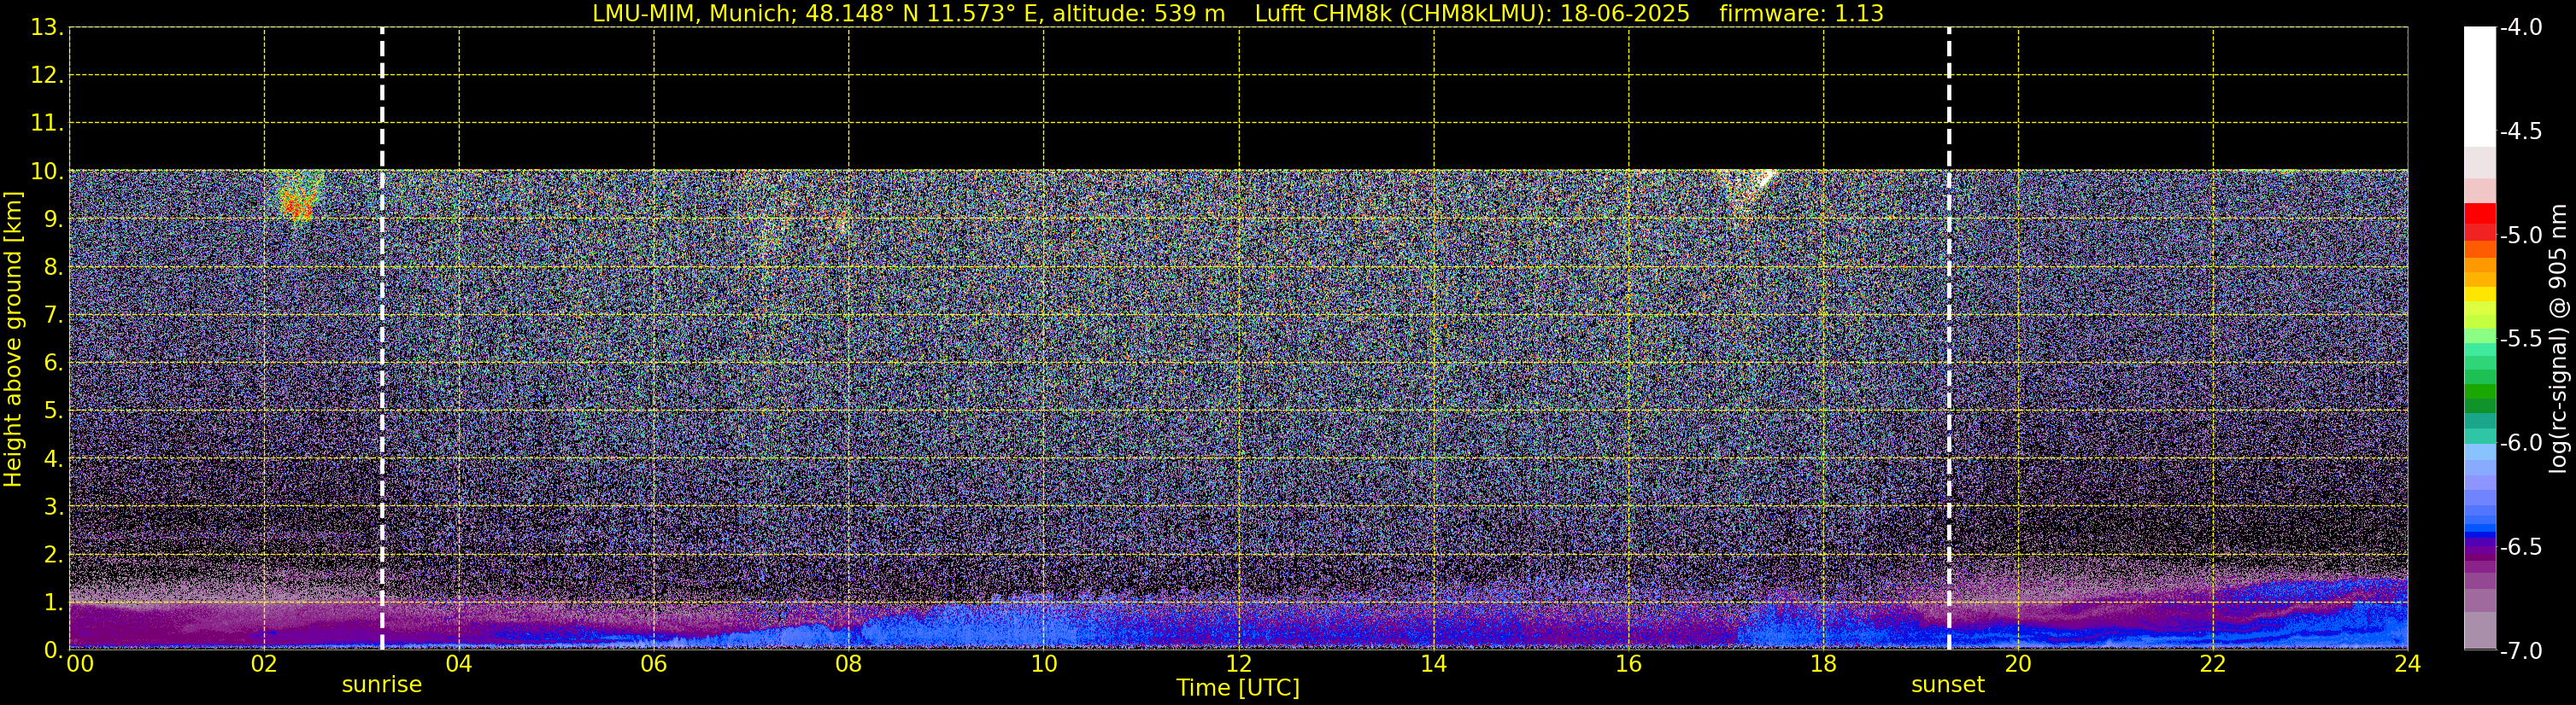Pick the white top segment of the colorbar

(x=2479, y=87)
